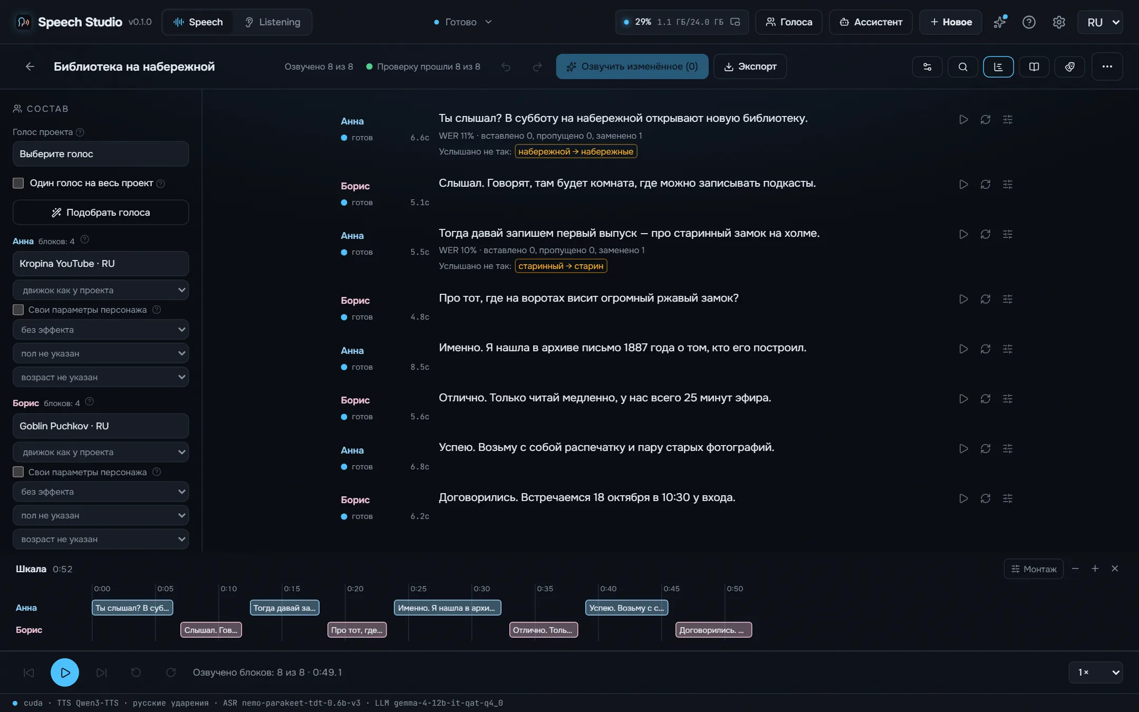Open the book reader view icon
The image size is (1139, 712).
tap(1034, 66)
